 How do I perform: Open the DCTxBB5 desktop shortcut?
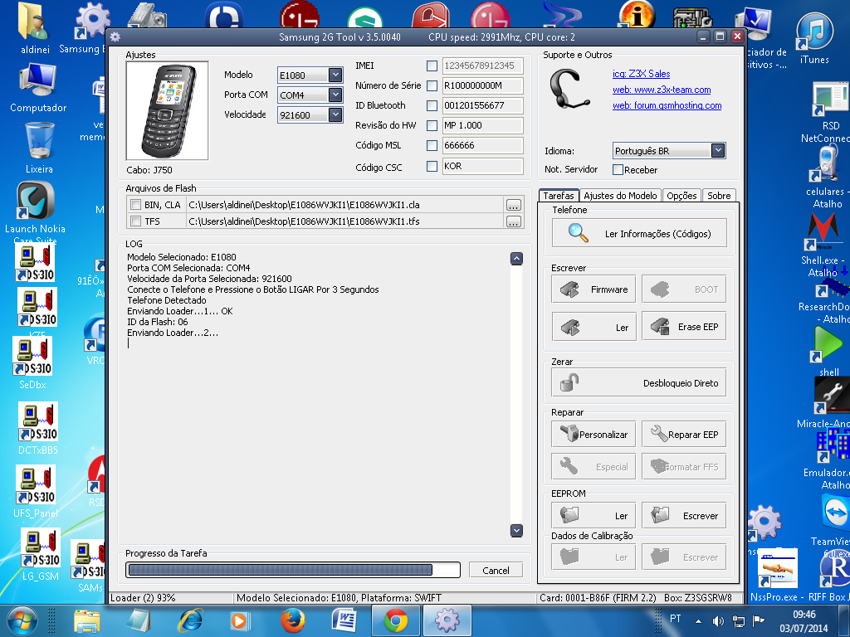click(38, 428)
